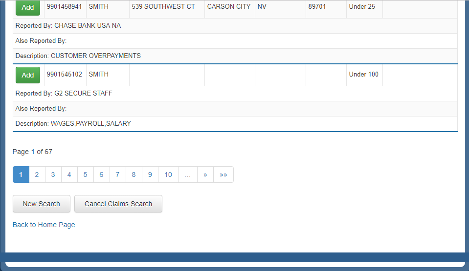Go to results page 2

coord(37,174)
